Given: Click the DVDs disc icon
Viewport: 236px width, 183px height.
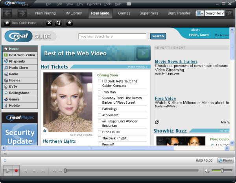Looking at the screenshot, I should pyautogui.click(x=6, y=86).
